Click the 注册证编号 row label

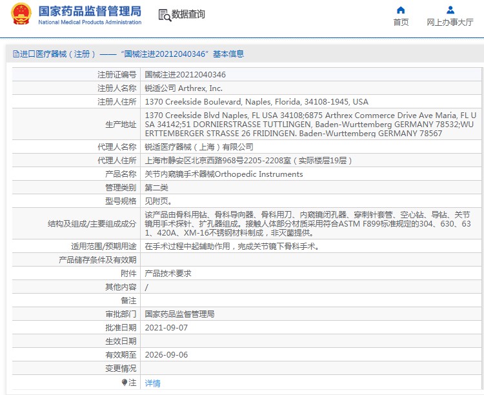tap(117, 74)
